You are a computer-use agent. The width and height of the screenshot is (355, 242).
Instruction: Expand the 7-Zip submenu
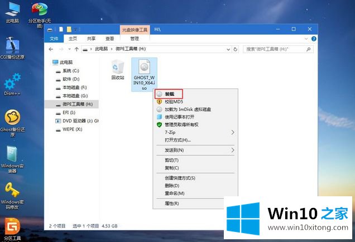coord(195,133)
